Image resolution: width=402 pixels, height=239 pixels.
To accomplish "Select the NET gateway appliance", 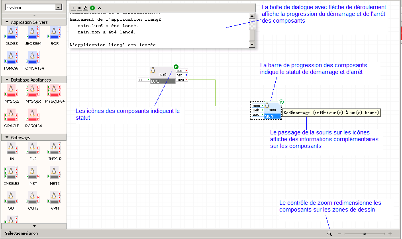I will click(x=33, y=173).
